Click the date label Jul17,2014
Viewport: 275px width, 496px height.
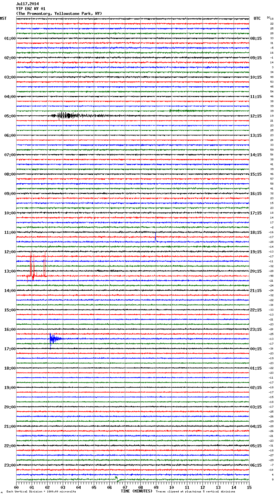point(27,4)
